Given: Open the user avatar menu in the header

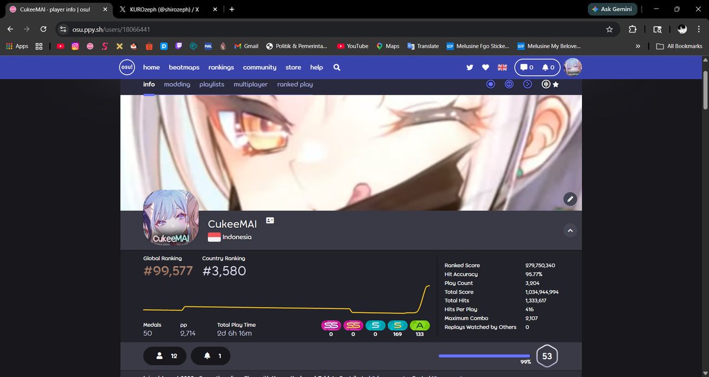Looking at the screenshot, I should point(573,67).
